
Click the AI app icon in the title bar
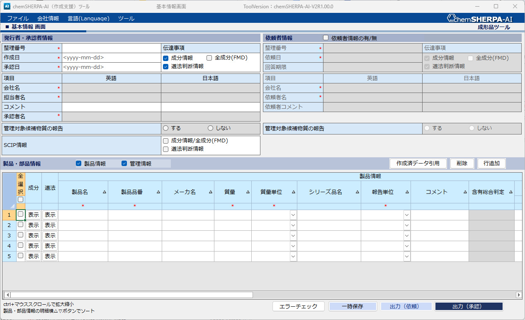tap(7, 7)
